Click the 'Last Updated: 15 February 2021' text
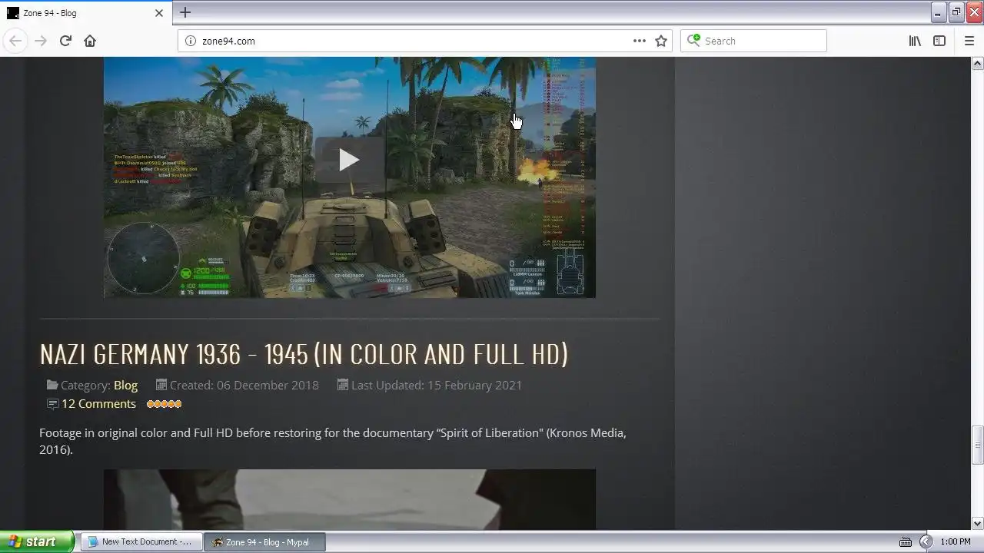The image size is (984, 553). click(436, 385)
